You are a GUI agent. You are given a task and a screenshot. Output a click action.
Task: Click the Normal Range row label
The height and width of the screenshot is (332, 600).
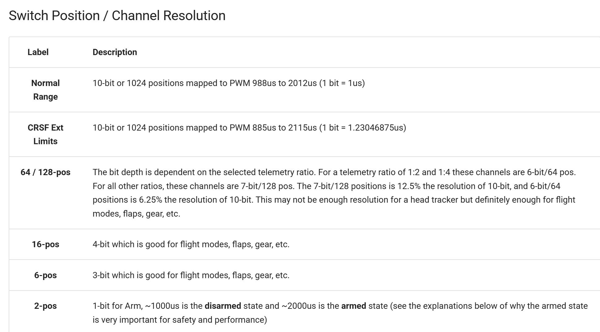click(45, 90)
